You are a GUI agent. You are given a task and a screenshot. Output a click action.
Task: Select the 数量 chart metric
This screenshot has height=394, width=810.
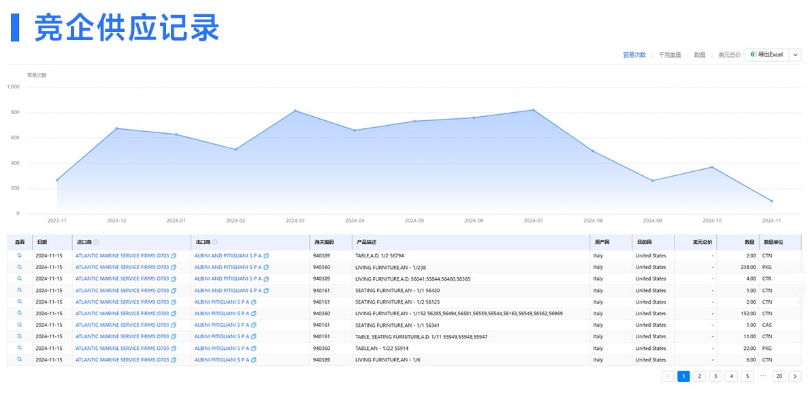pyautogui.click(x=700, y=54)
